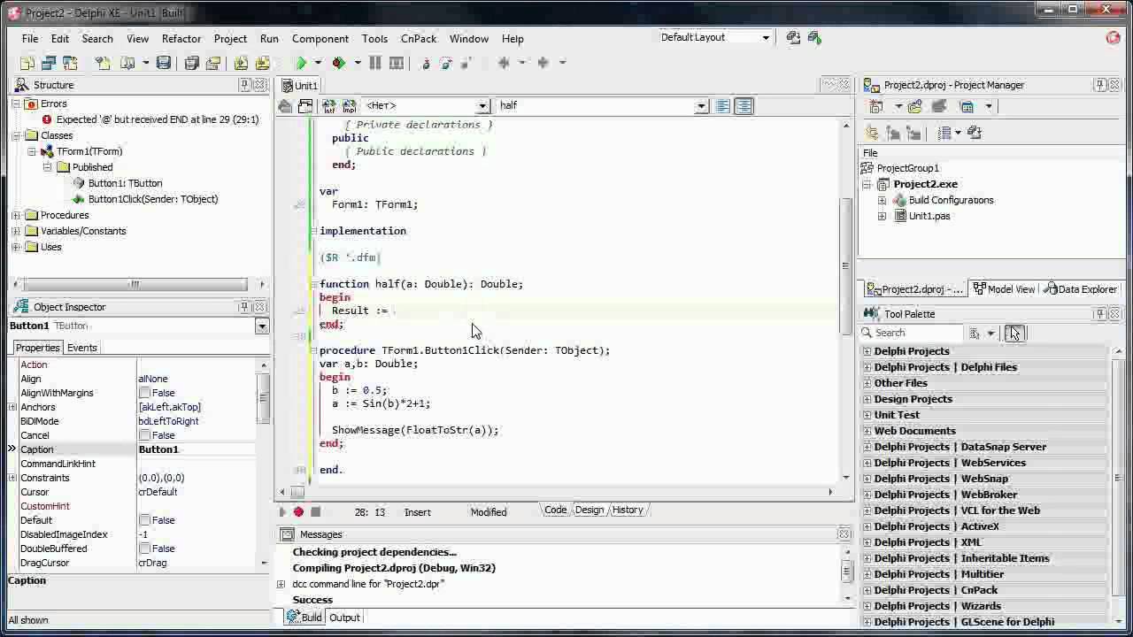This screenshot has height=637, width=1133.
Task: Click the Project Manager New icon
Action: [876, 106]
